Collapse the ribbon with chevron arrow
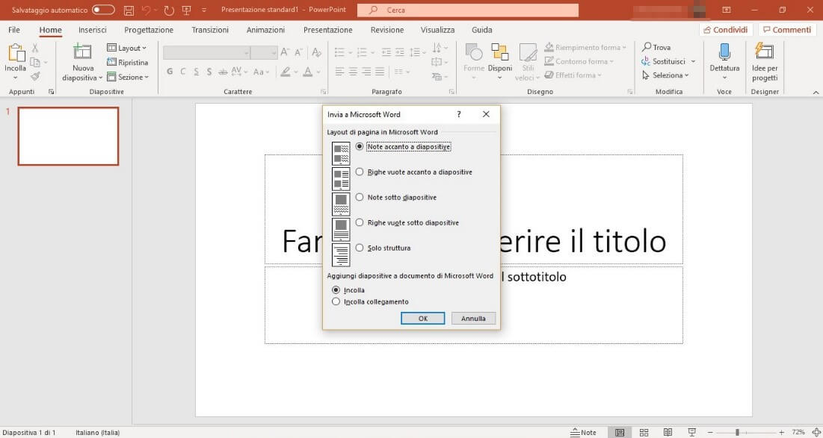This screenshot has width=823, height=438. (816, 93)
